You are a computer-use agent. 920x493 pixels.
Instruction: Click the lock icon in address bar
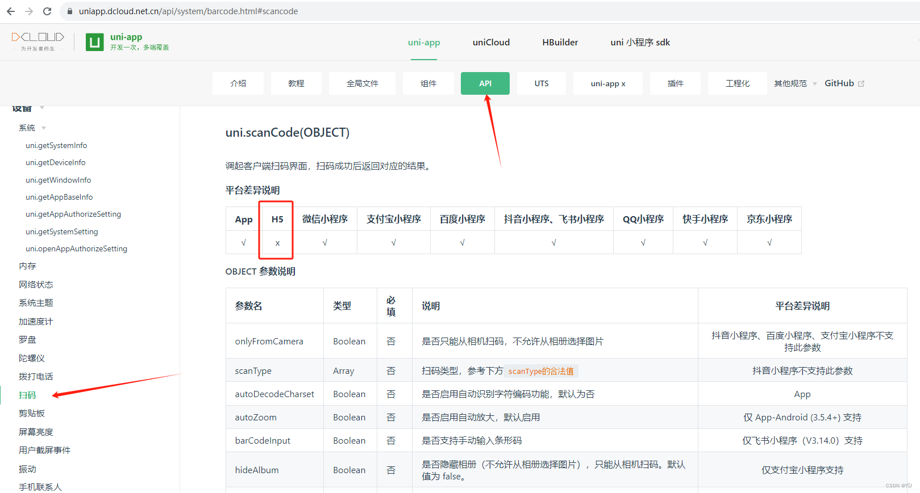click(x=70, y=11)
